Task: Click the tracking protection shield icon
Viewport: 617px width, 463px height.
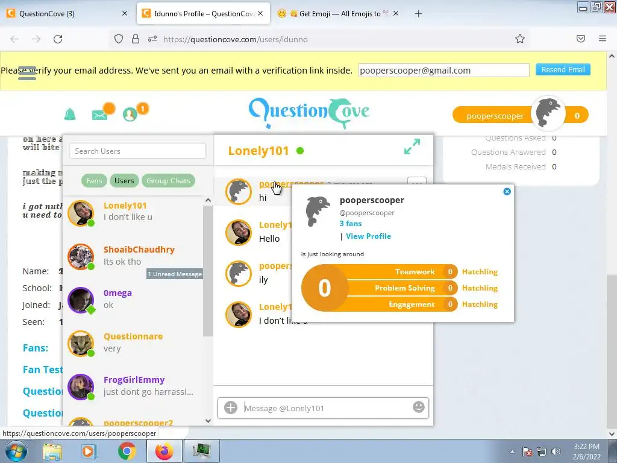Action: (119, 39)
